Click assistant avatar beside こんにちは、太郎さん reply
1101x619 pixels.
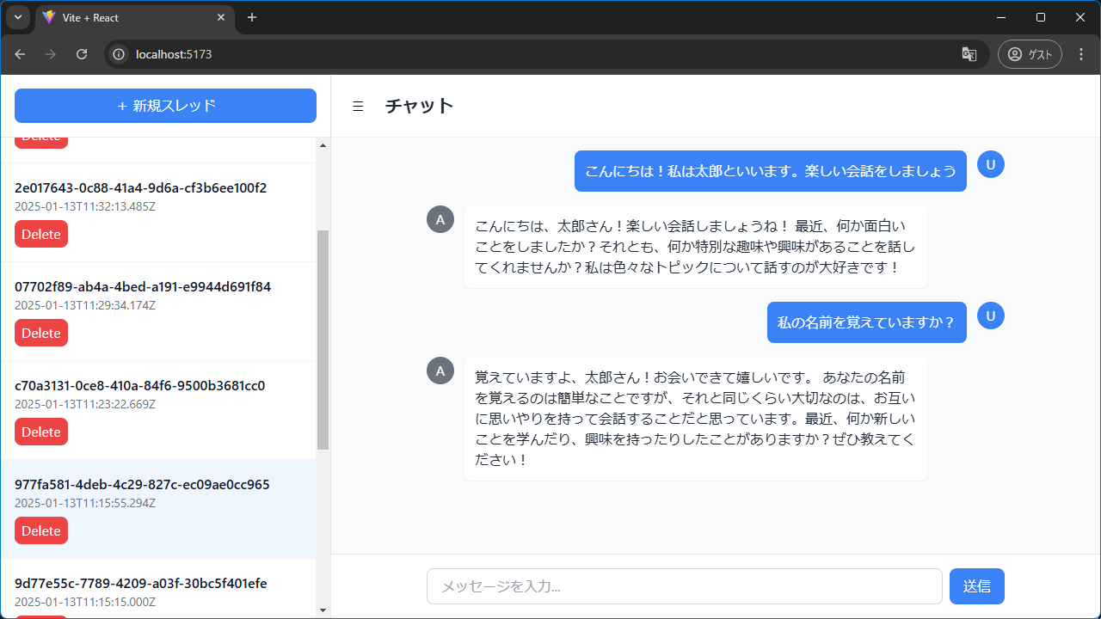tap(440, 219)
